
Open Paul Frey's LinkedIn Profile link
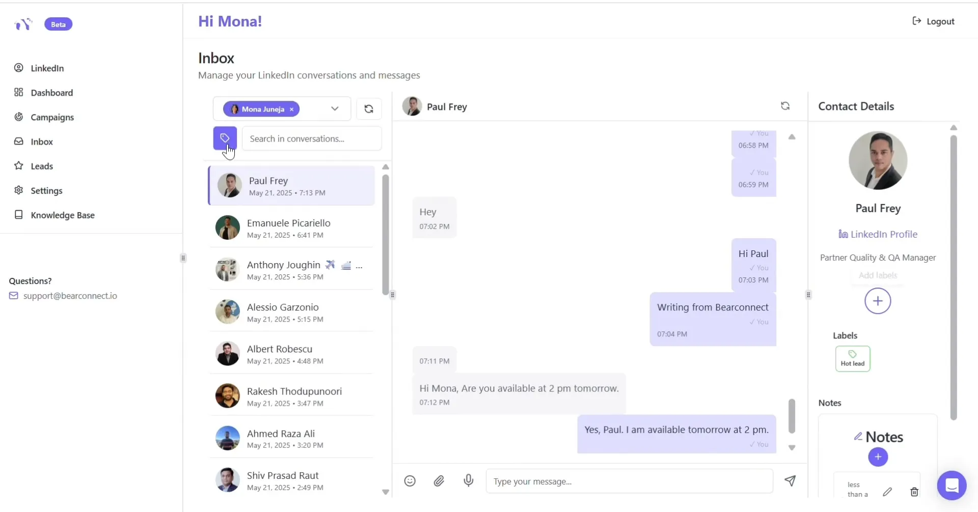tap(878, 234)
